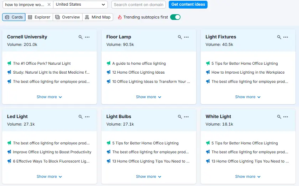Click the Get content ideas button
The image size is (299, 186).
pos(188,5)
